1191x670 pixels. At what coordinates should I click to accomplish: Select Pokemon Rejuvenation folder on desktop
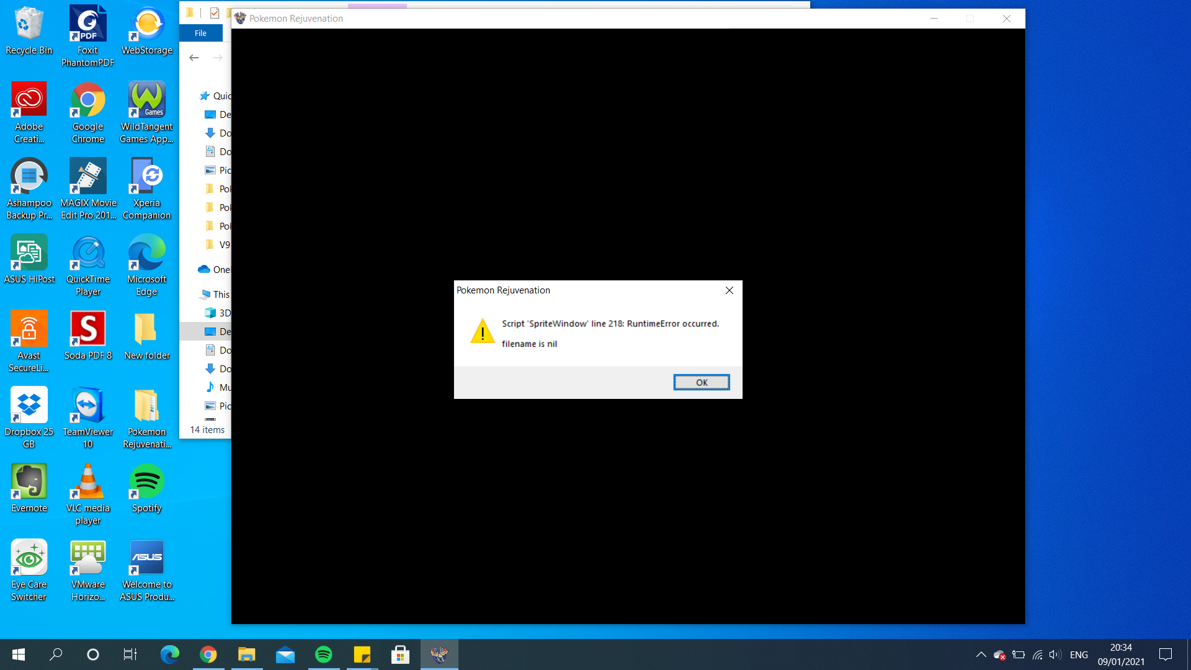147,418
